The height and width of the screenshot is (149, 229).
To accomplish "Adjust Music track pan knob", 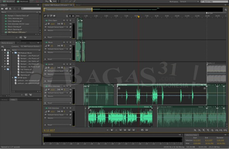I will [x=62, y=46].
